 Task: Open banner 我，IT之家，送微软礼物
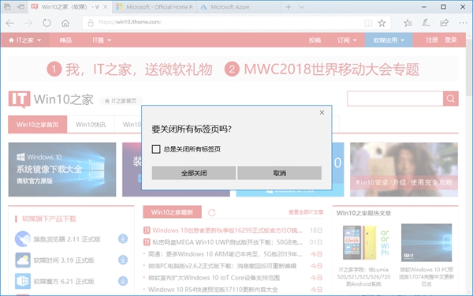coord(130,69)
